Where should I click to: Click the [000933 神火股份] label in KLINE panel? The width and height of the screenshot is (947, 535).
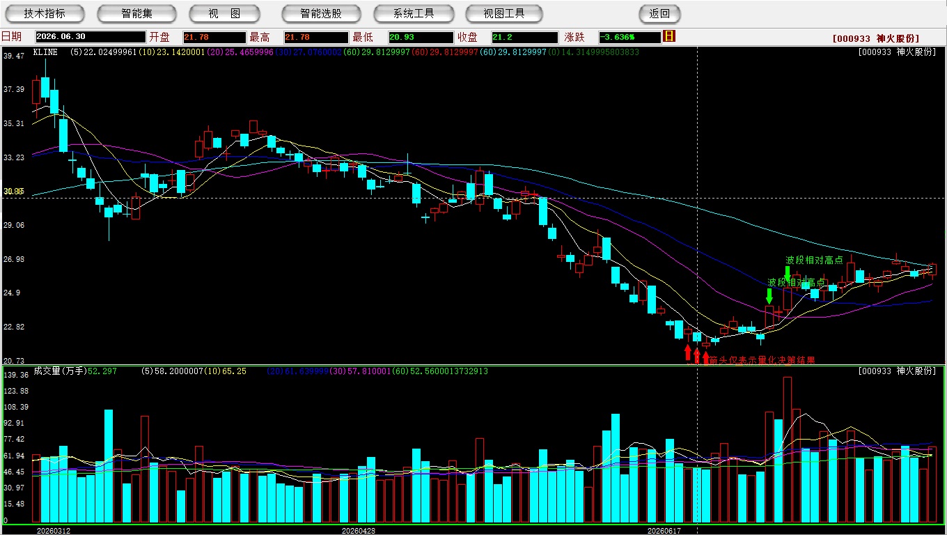898,52
